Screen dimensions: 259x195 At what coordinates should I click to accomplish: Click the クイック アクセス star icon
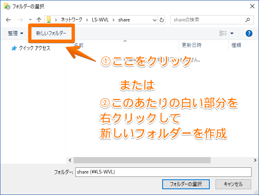point(14,48)
